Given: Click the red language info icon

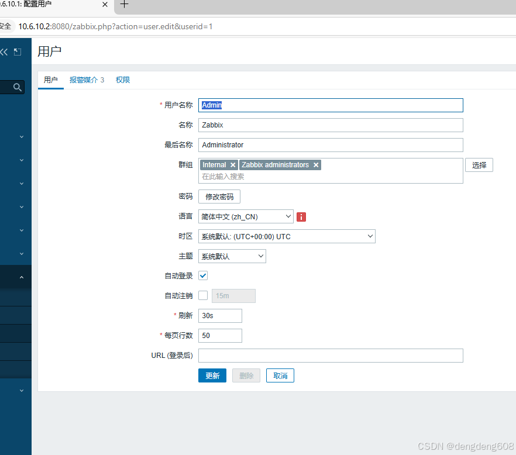Looking at the screenshot, I should click(x=301, y=217).
